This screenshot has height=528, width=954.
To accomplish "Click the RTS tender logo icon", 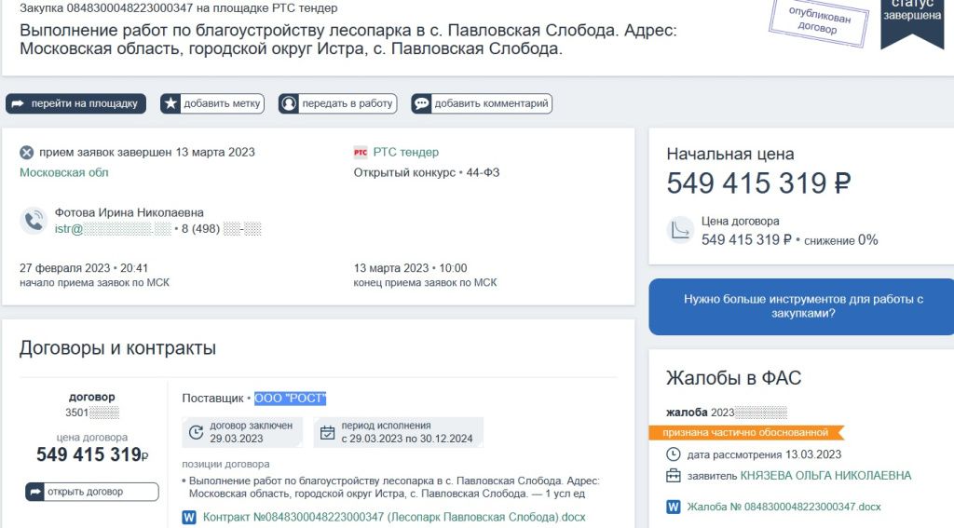I will click(x=361, y=153).
